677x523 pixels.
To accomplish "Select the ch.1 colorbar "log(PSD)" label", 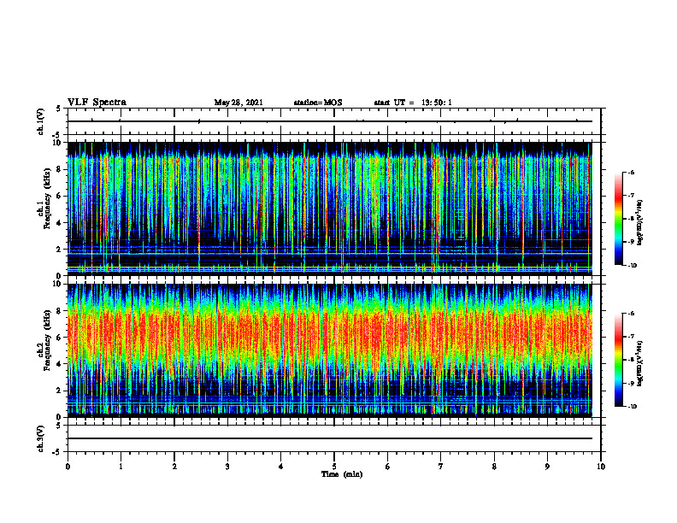I will click(640, 223).
